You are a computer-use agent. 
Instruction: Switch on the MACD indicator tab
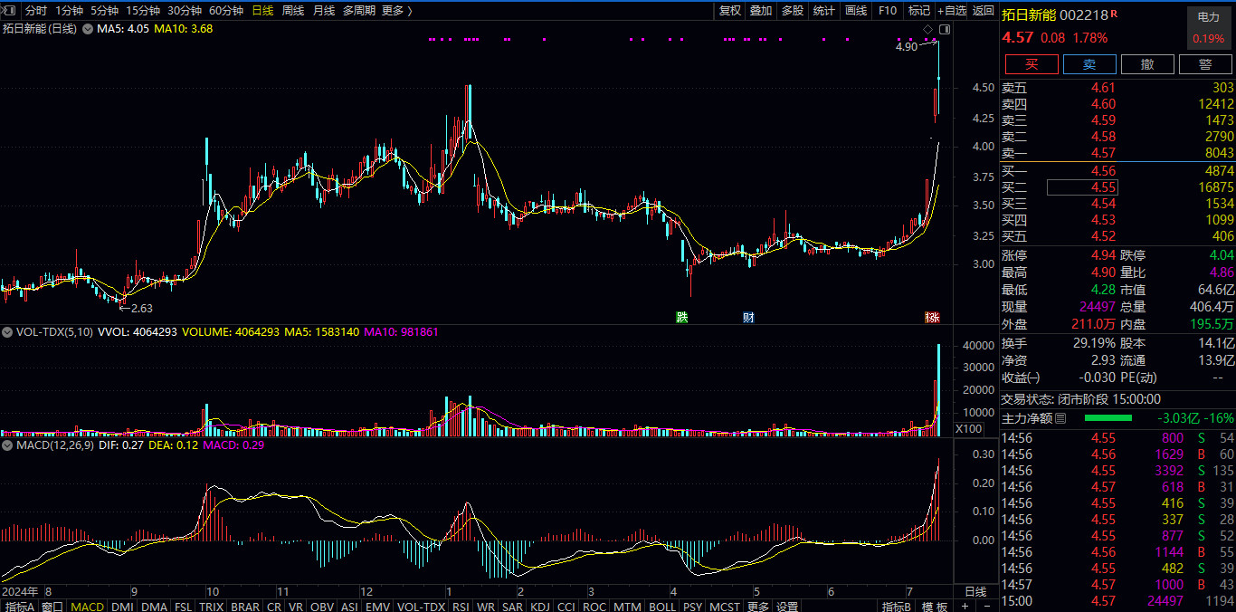[87, 606]
